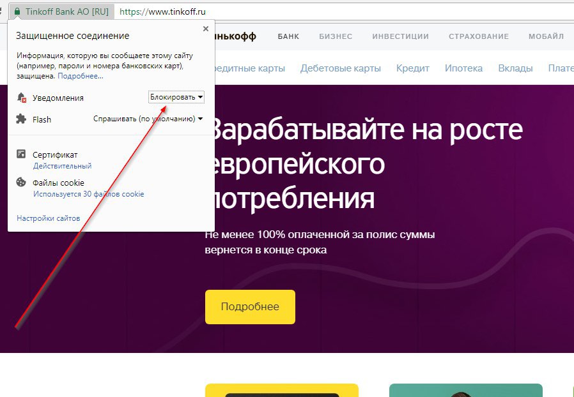Open the Дебетовые карты section
This screenshot has width=574, height=397.
(341, 68)
